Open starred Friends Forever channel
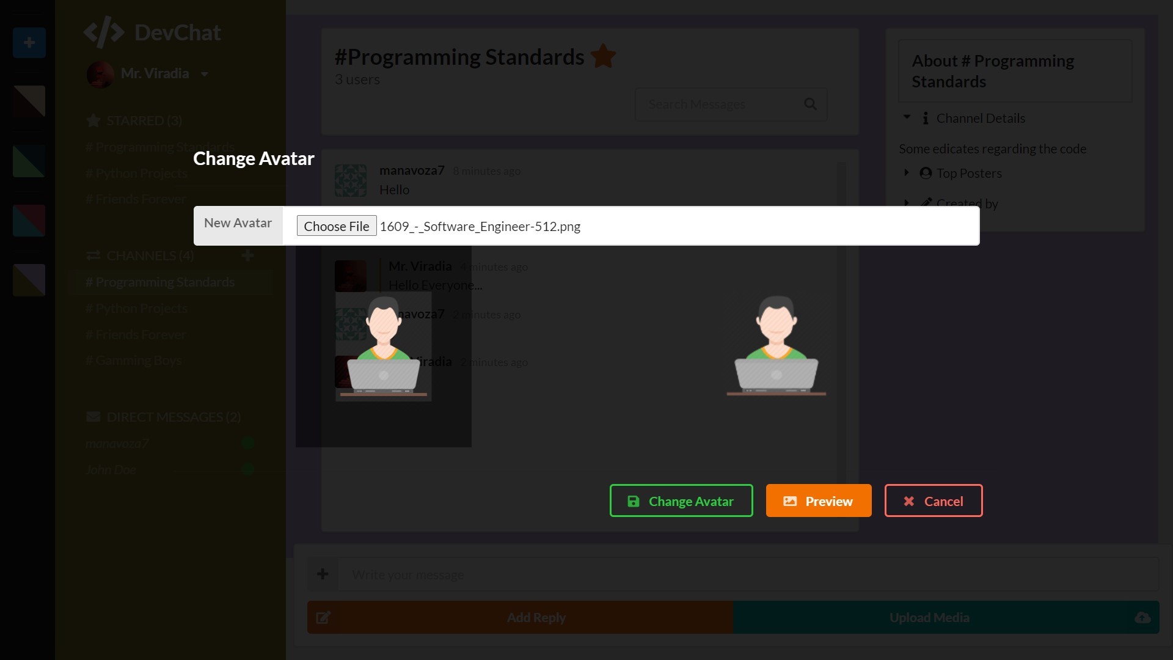 point(136,199)
